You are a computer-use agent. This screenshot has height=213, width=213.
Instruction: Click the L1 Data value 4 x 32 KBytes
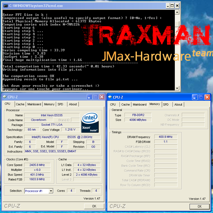coord(87,165)
